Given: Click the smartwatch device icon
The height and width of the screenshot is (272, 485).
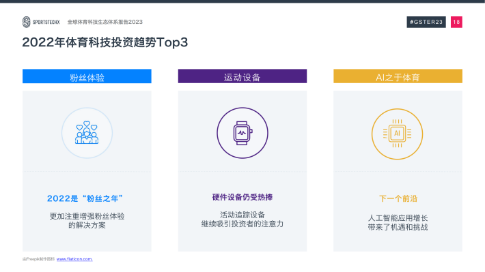Looking at the screenshot, I should click(242, 133).
